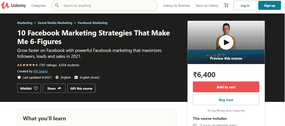Viewport: 285px width, 126px height.
Task: Click the search magnifier icon
Action: pos(57,6)
